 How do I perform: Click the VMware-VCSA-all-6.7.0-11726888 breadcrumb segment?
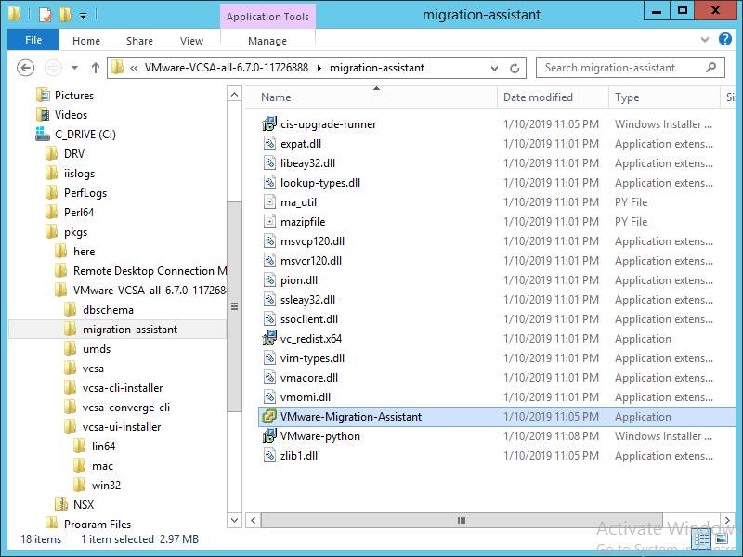pyautogui.click(x=227, y=68)
